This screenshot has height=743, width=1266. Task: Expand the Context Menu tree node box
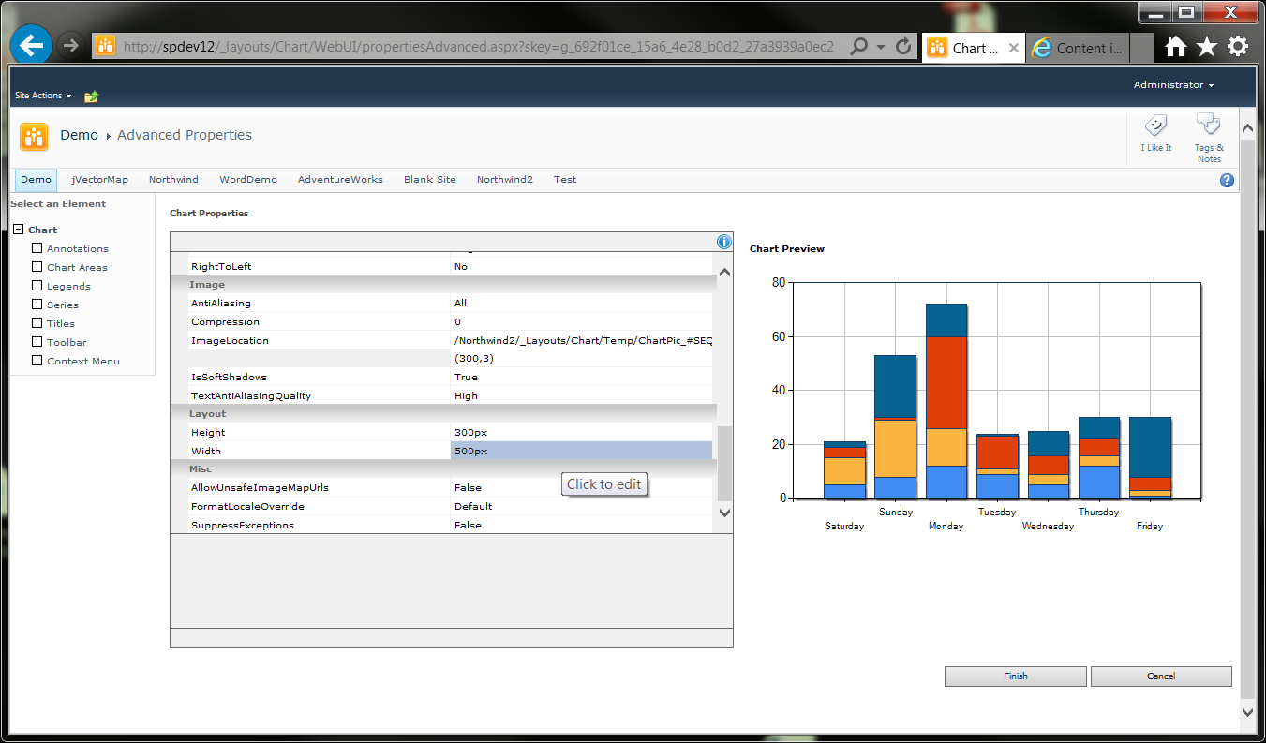[37, 361]
